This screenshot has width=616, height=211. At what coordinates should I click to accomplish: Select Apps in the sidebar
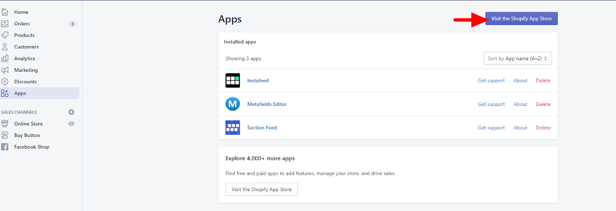(40, 93)
